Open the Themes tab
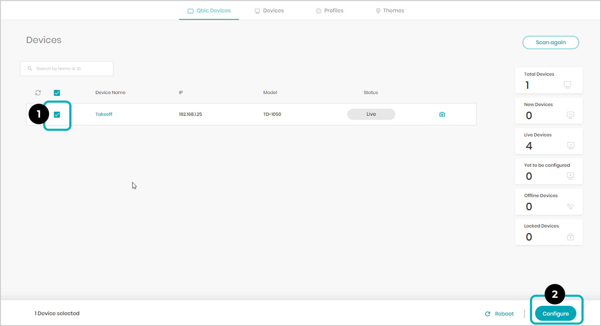The image size is (601, 326). coord(390,10)
